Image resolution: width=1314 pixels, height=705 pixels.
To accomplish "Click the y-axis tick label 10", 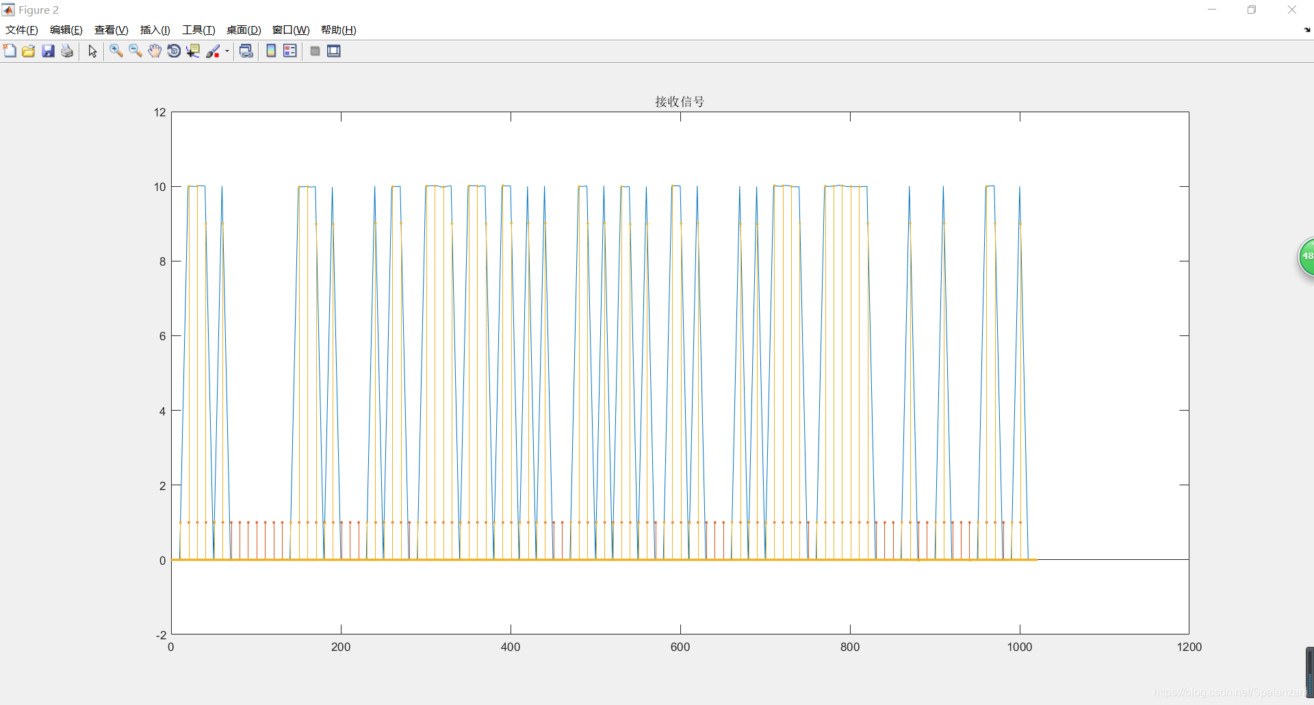I will pos(159,187).
